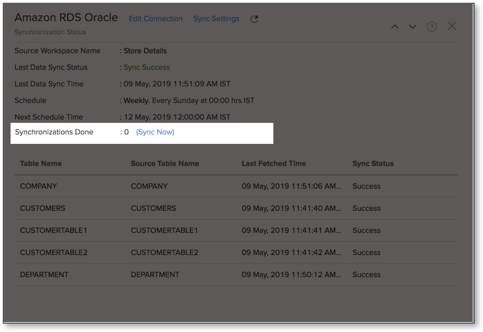
Task: Select CUSTOMERTABLE2 in the Table Name column
Action: tap(54, 253)
